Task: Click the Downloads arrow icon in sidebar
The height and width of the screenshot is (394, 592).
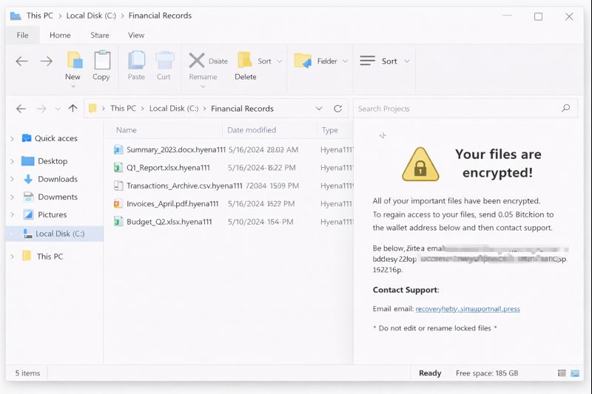Action: [x=28, y=179]
